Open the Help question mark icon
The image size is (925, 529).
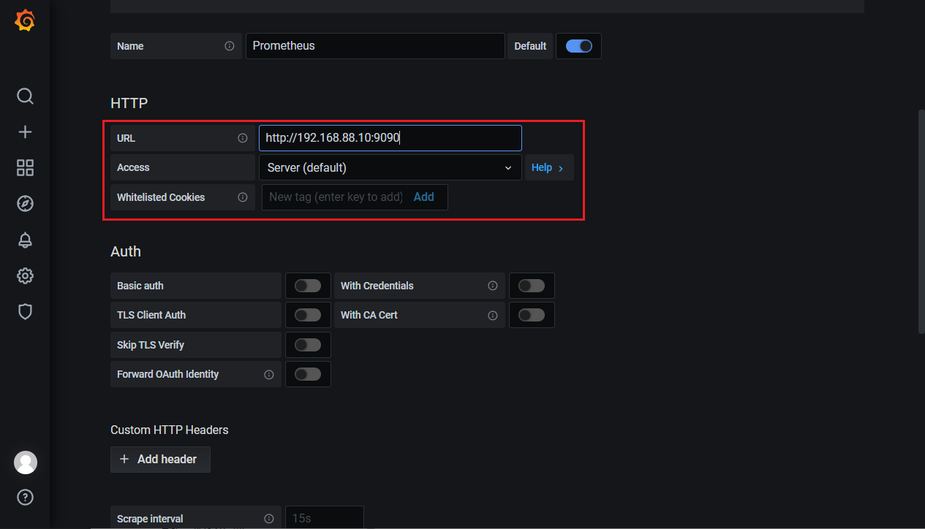[x=25, y=498]
